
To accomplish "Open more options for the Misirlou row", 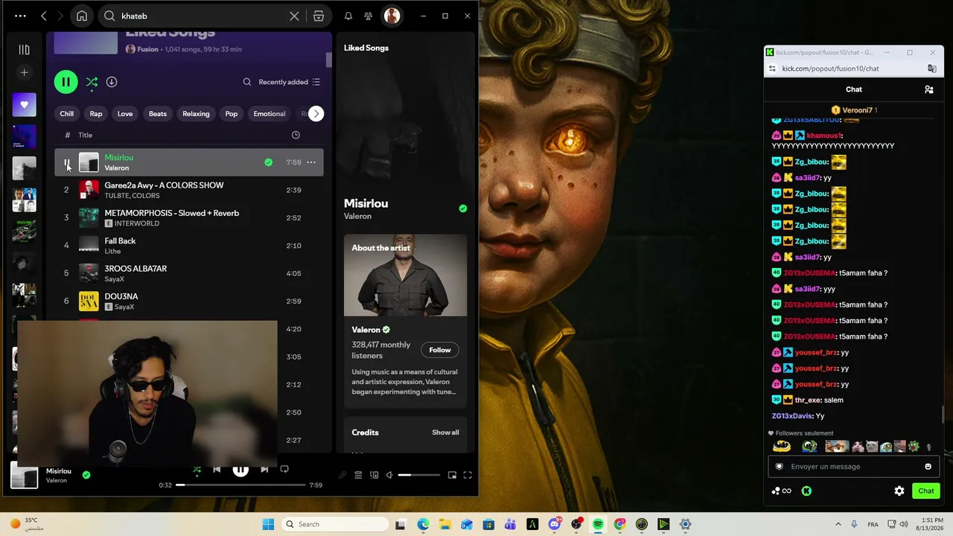I will [311, 162].
